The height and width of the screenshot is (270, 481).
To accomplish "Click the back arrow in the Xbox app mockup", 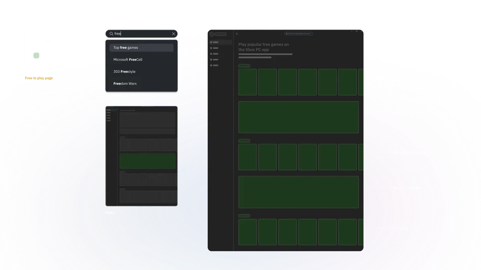I will pyautogui.click(x=237, y=34).
